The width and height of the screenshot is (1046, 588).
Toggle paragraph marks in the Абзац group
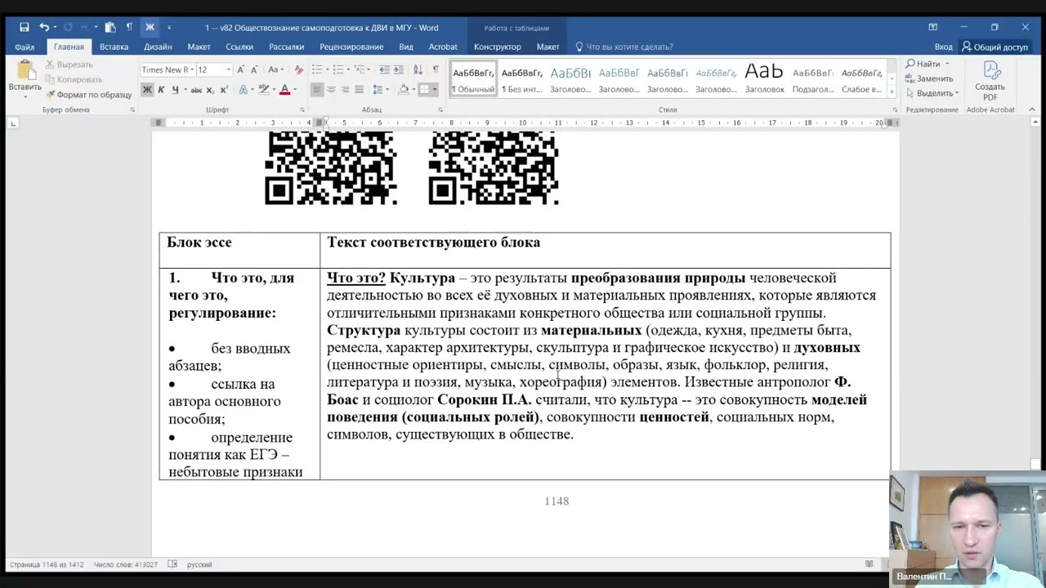[x=436, y=69]
